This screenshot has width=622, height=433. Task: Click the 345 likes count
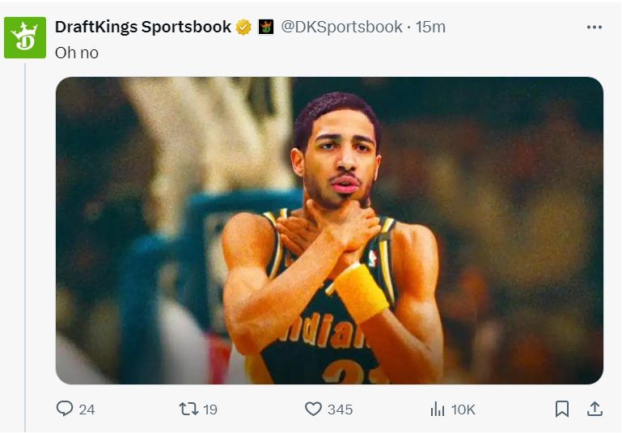click(340, 410)
